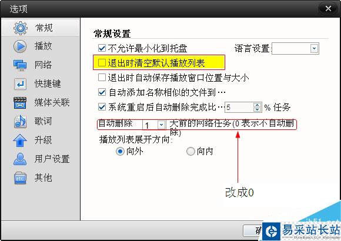Tick 退出时自动保存播放窗口位置与大小
341x241 pixels.
[x=102, y=77]
